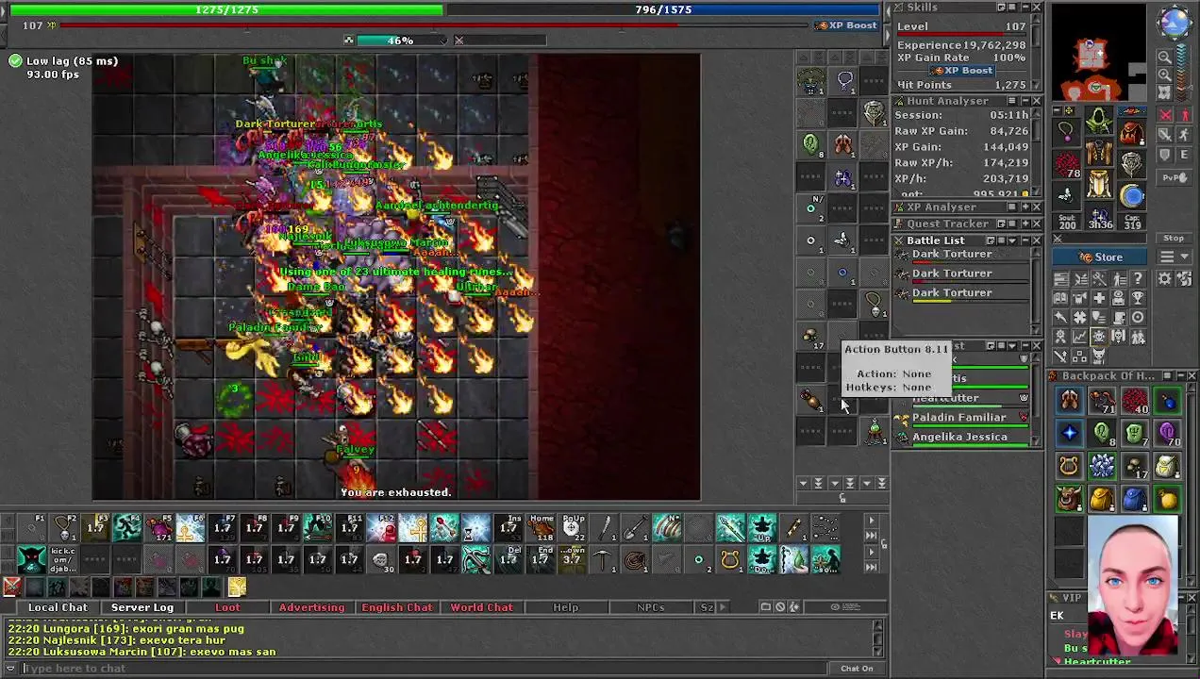Open the question mark help icon
This screenshot has width=1200, height=679.
1138,279
